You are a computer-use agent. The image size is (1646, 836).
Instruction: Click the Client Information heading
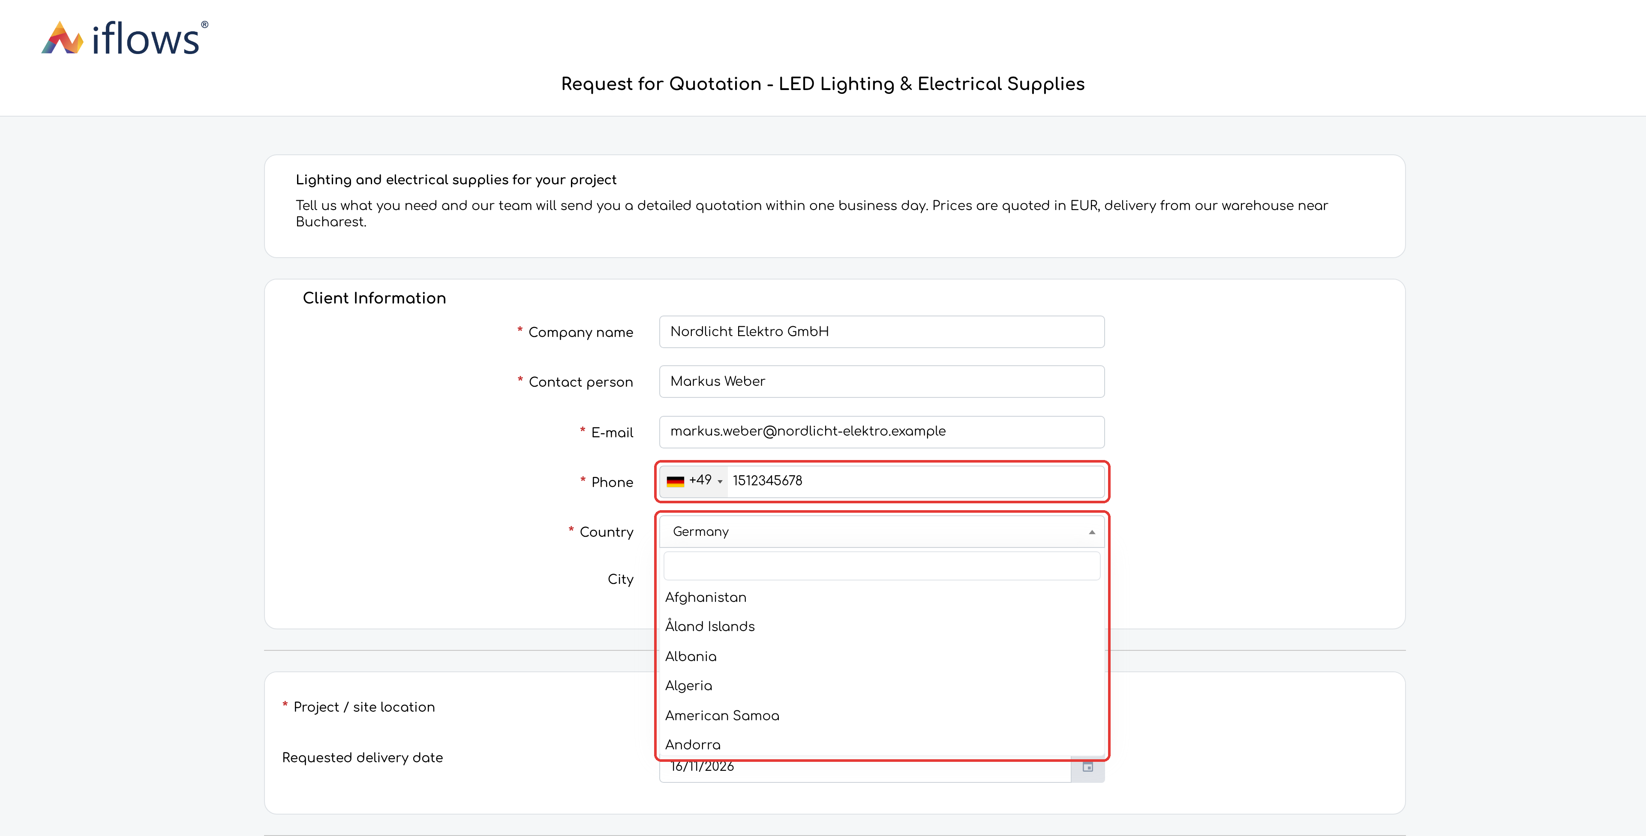click(375, 298)
